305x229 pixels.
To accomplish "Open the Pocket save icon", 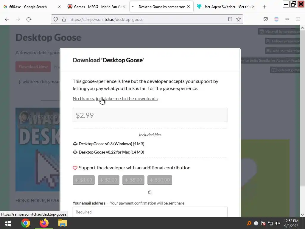I will click(266, 19).
